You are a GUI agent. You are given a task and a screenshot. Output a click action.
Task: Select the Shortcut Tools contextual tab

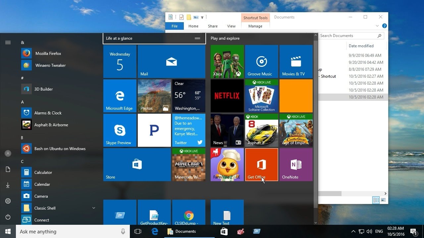255,18
